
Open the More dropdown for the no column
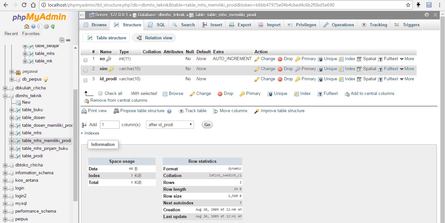(x=407, y=59)
